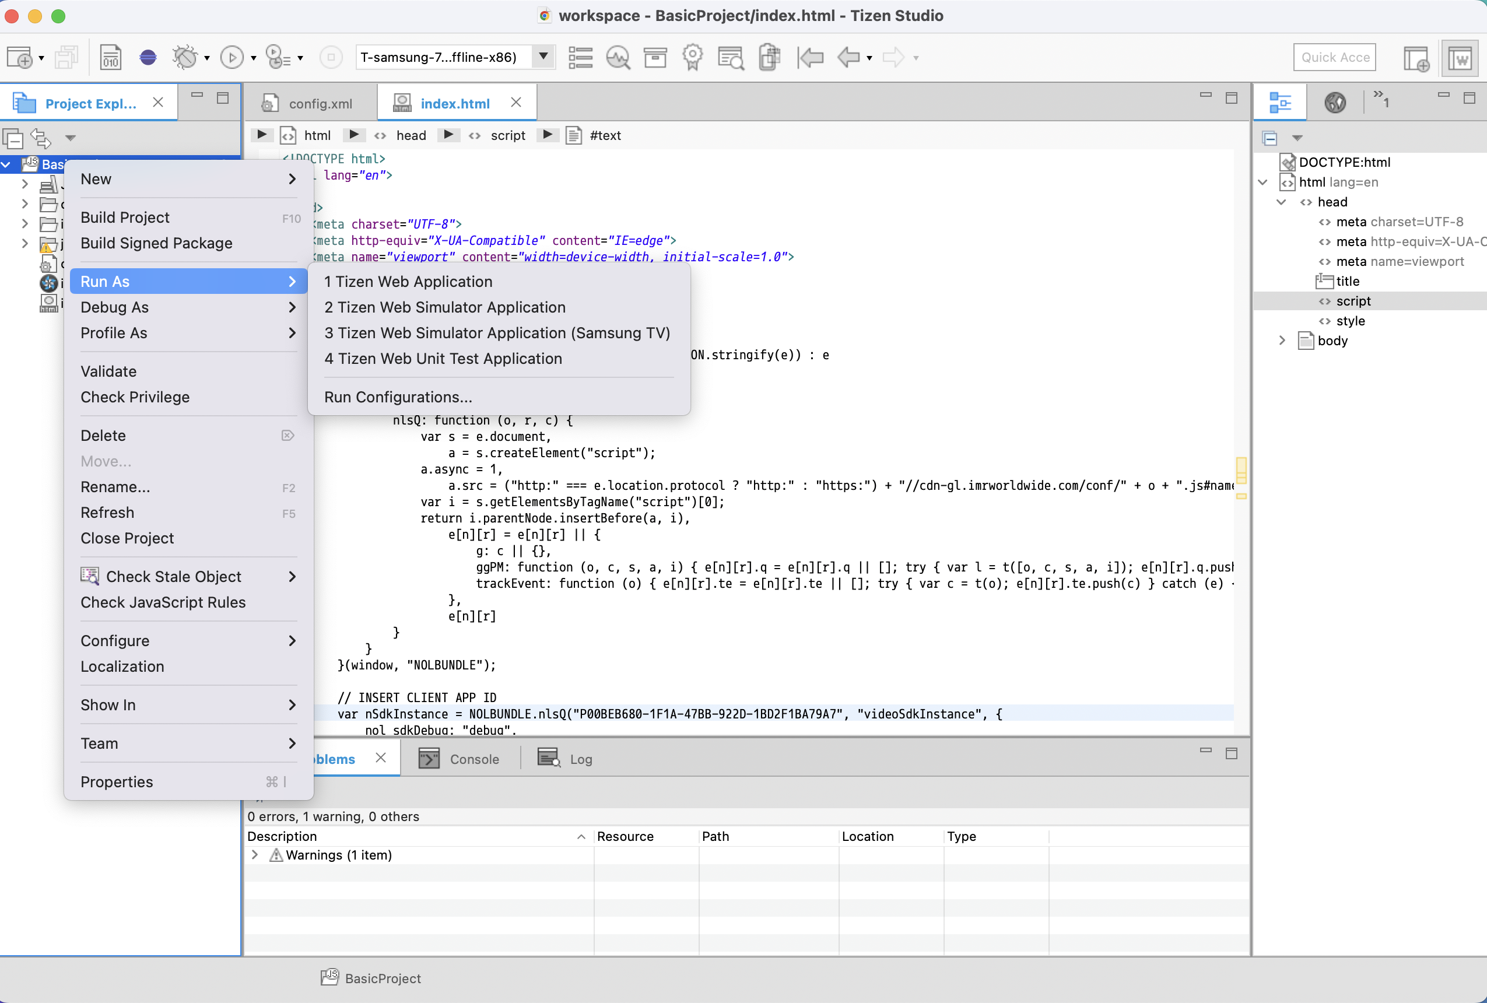Click the Debug bug toolbar icon

[185, 58]
